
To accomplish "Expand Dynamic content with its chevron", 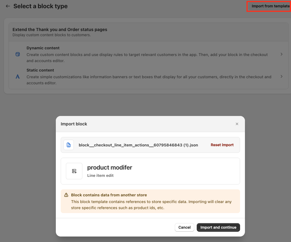I will [x=281, y=54].
